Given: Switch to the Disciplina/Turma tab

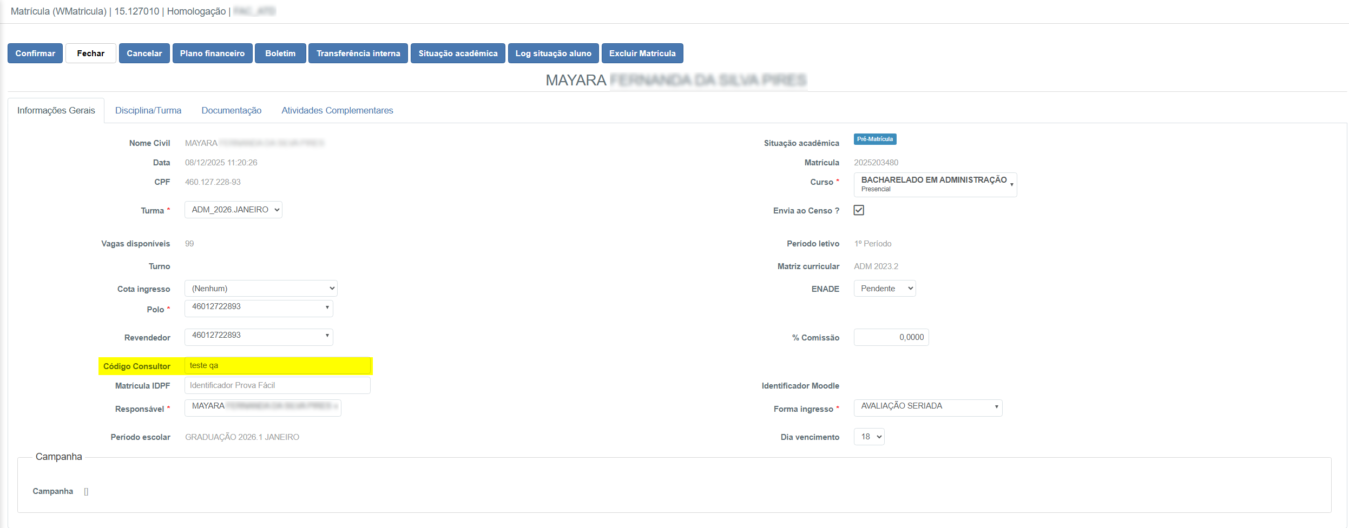Looking at the screenshot, I should 148,110.
